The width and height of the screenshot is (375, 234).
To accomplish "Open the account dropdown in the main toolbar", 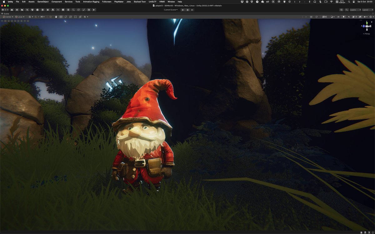I will [5, 10].
